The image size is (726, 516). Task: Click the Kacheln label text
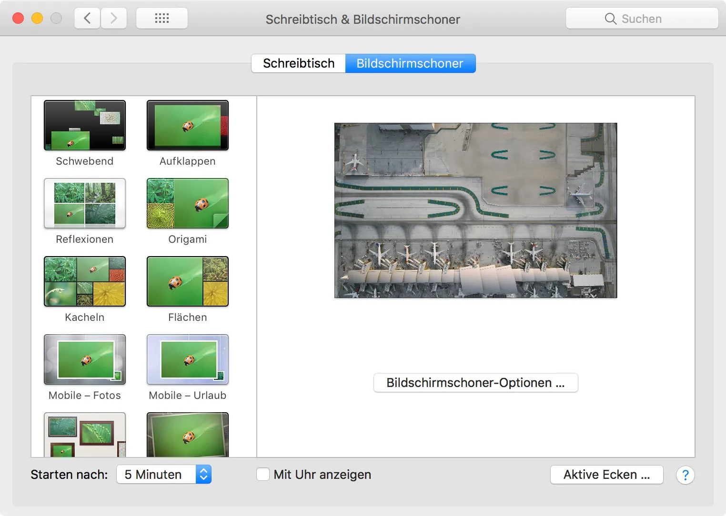(85, 318)
